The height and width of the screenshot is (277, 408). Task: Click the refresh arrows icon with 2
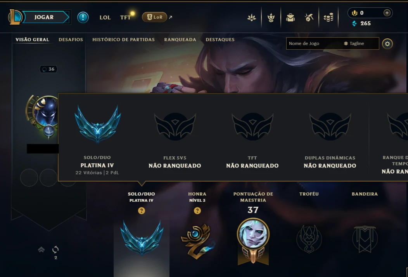coord(55,250)
